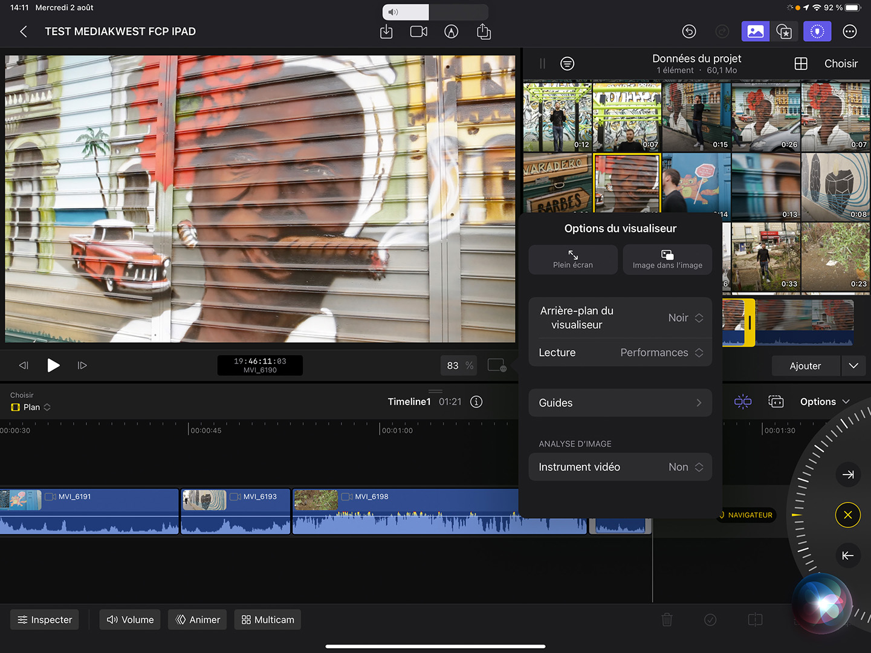The width and height of the screenshot is (871, 653).
Task: Click the undo arrow icon
Action: click(x=689, y=31)
